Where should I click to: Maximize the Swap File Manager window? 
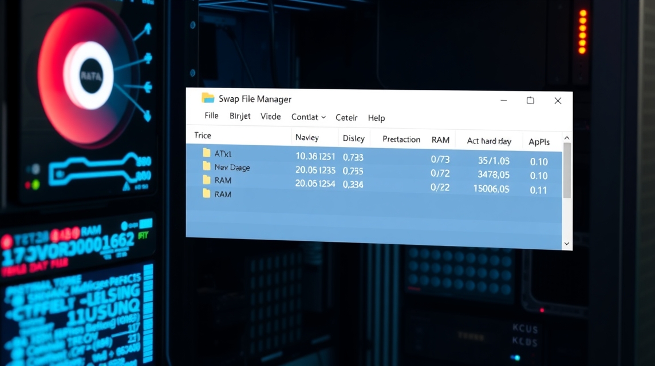coord(530,101)
